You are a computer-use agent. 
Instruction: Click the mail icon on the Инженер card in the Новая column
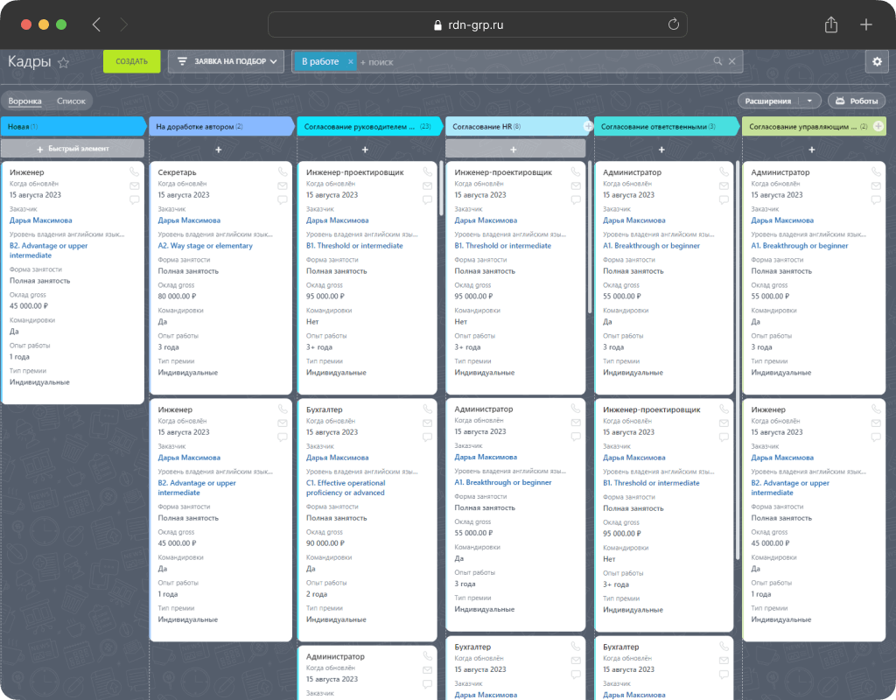[134, 185]
